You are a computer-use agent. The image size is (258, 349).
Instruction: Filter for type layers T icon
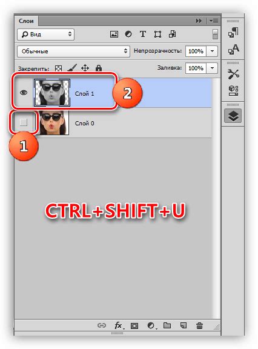point(143,34)
